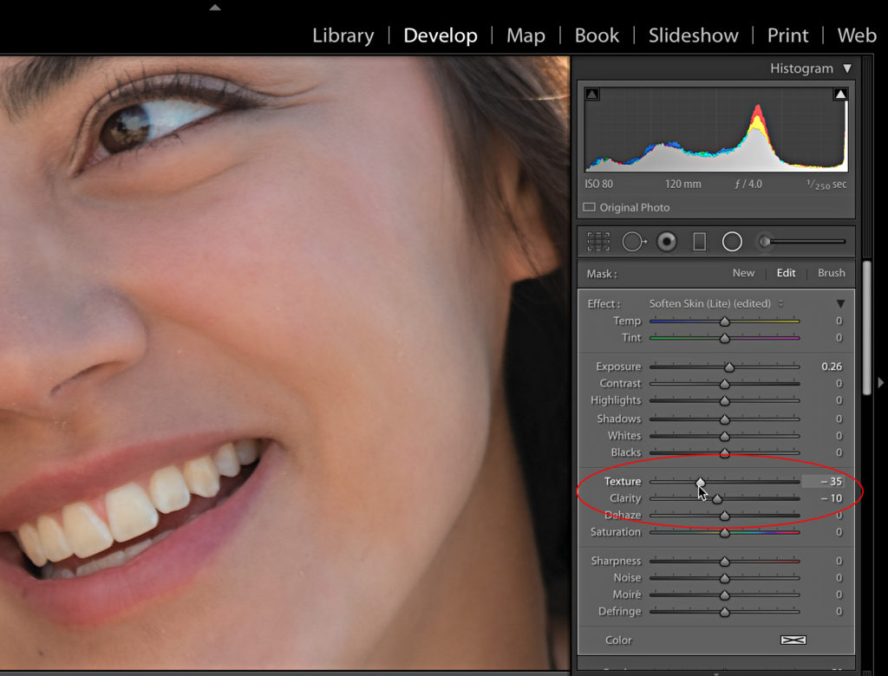The width and height of the screenshot is (888, 676).
Task: Open the Color swatch picker
Action: pos(793,640)
